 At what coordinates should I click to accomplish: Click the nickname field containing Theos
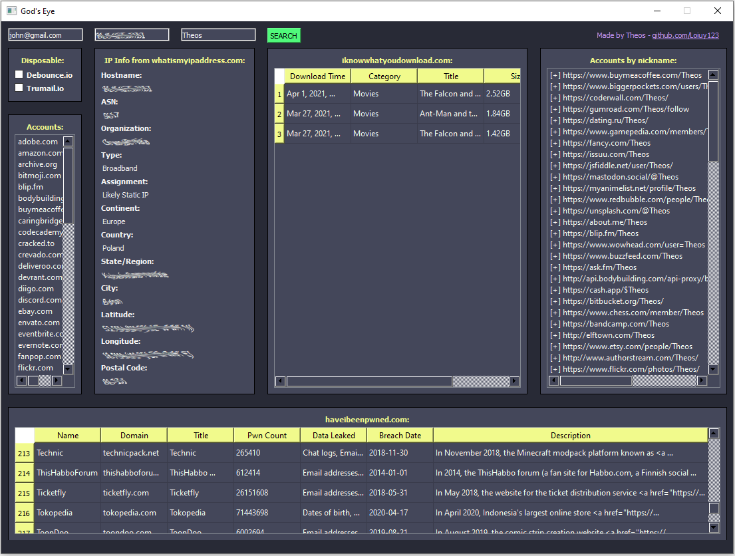(218, 35)
